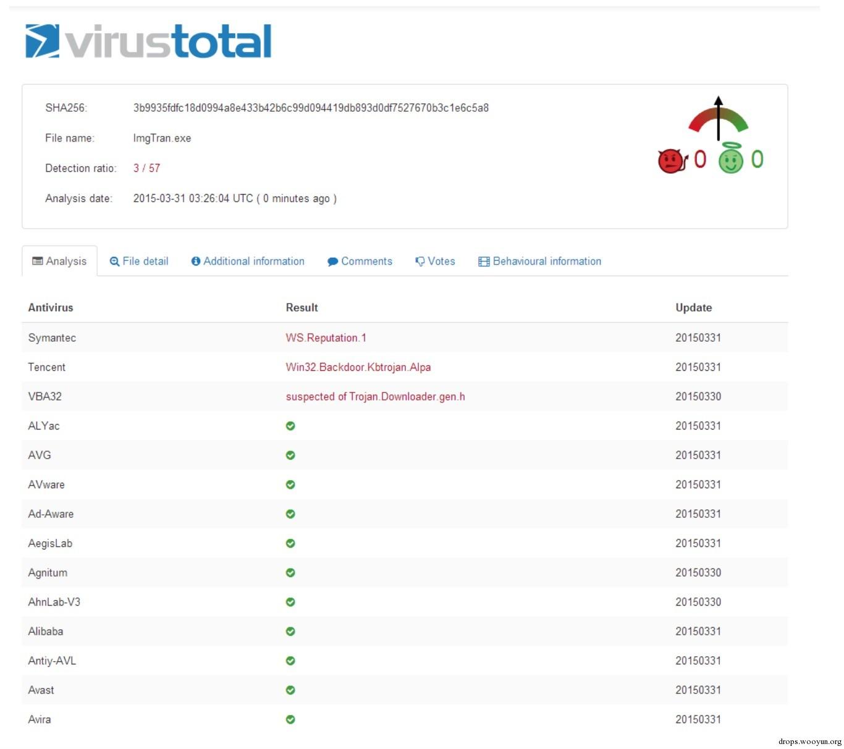Switch to the File detail tab

[x=139, y=261]
